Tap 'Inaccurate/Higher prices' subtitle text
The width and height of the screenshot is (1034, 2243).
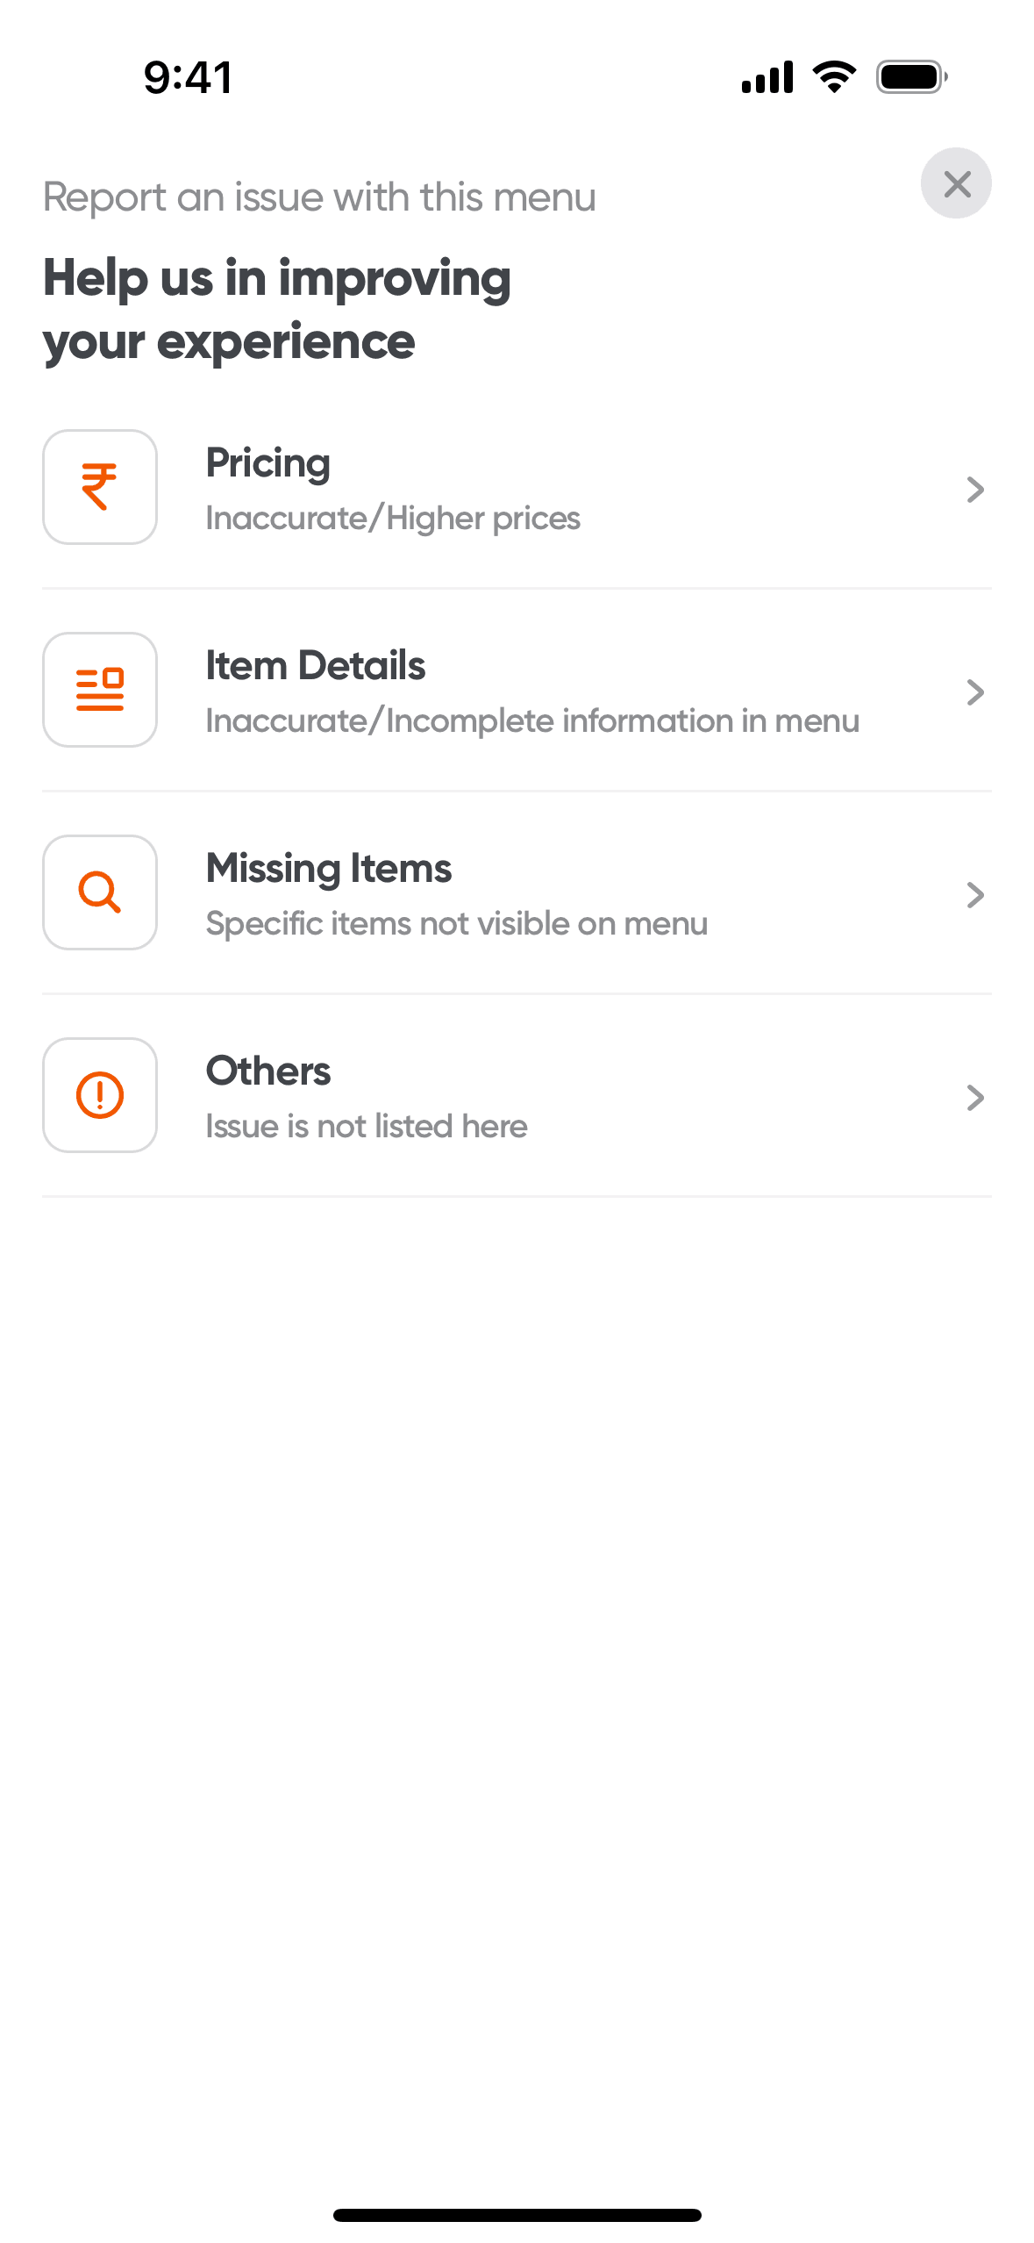[x=393, y=519]
